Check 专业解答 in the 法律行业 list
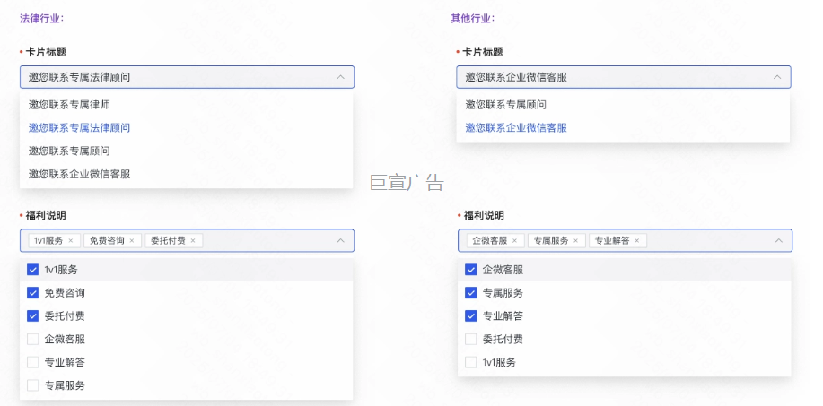Viewport: 823px width, 406px height. (32, 362)
